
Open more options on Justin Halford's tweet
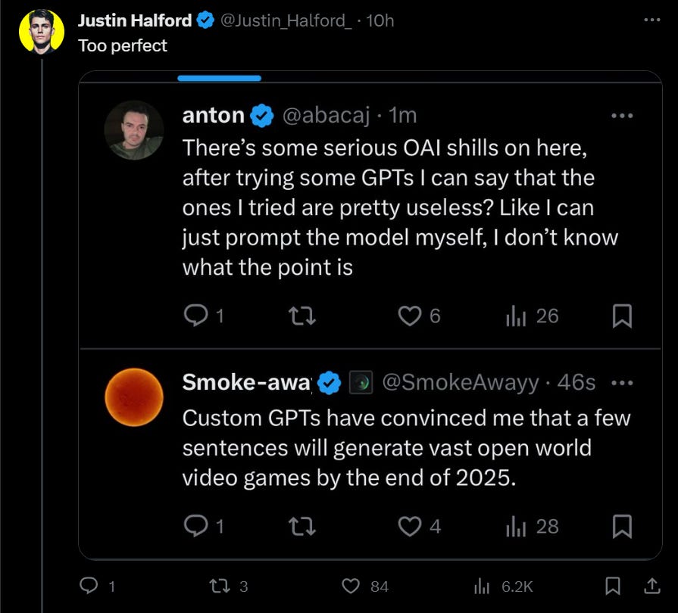[651, 20]
